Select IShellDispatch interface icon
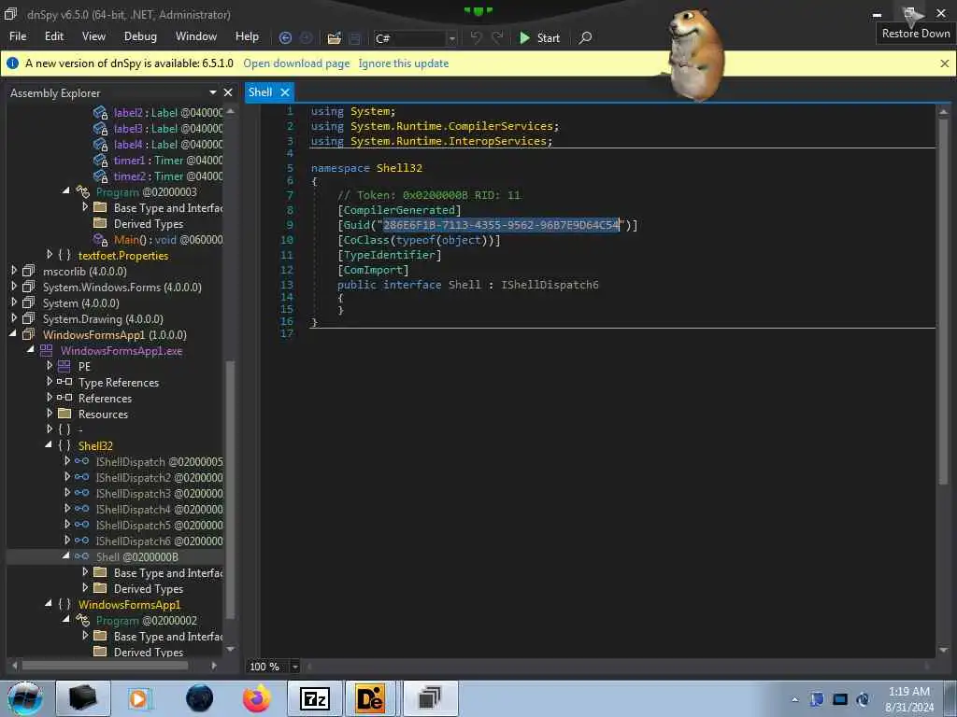Screen dimensions: 957x717 82,461
